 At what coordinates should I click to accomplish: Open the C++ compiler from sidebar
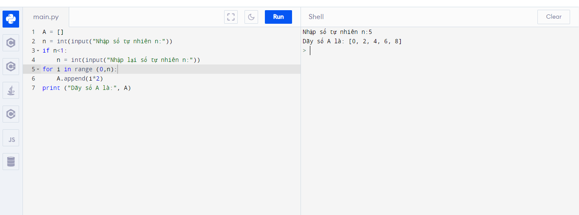tap(11, 67)
